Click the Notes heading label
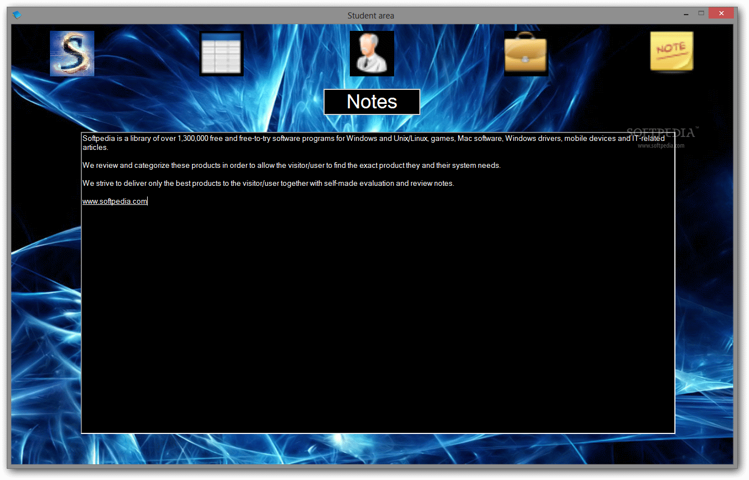 [372, 102]
